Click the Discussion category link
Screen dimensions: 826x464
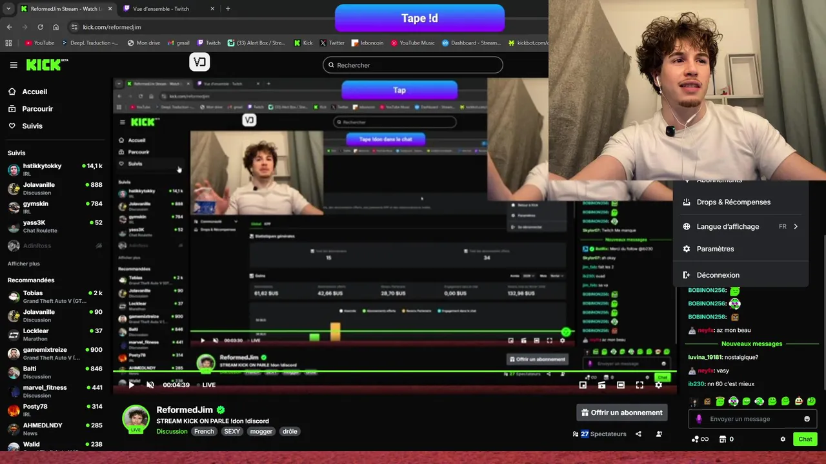pyautogui.click(x=172, y=431)
